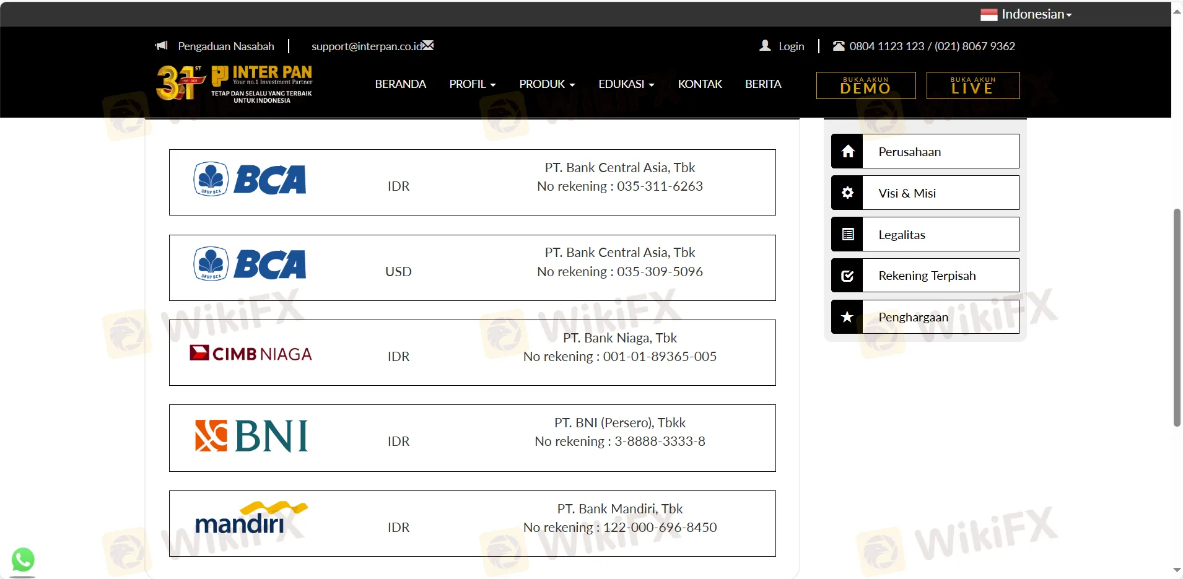
Task: Select account number 001-01-89365-005 text
Action: click(660, 357)
